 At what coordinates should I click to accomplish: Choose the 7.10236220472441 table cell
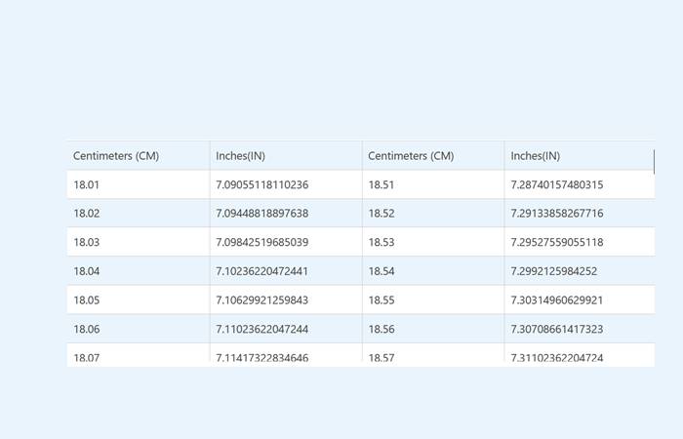click(x=286, y=271)
